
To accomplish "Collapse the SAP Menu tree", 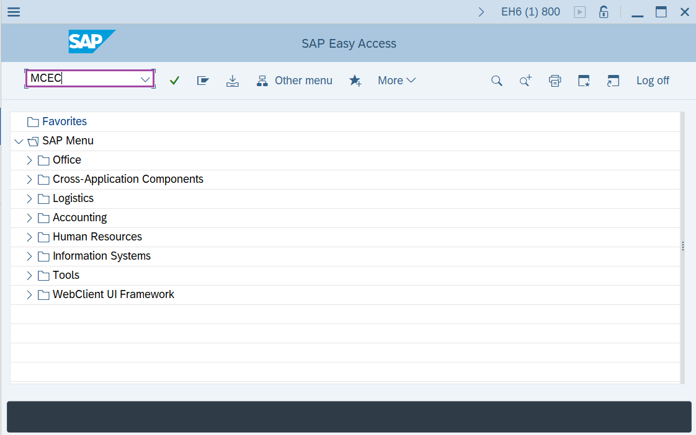I will pos(19,141).
